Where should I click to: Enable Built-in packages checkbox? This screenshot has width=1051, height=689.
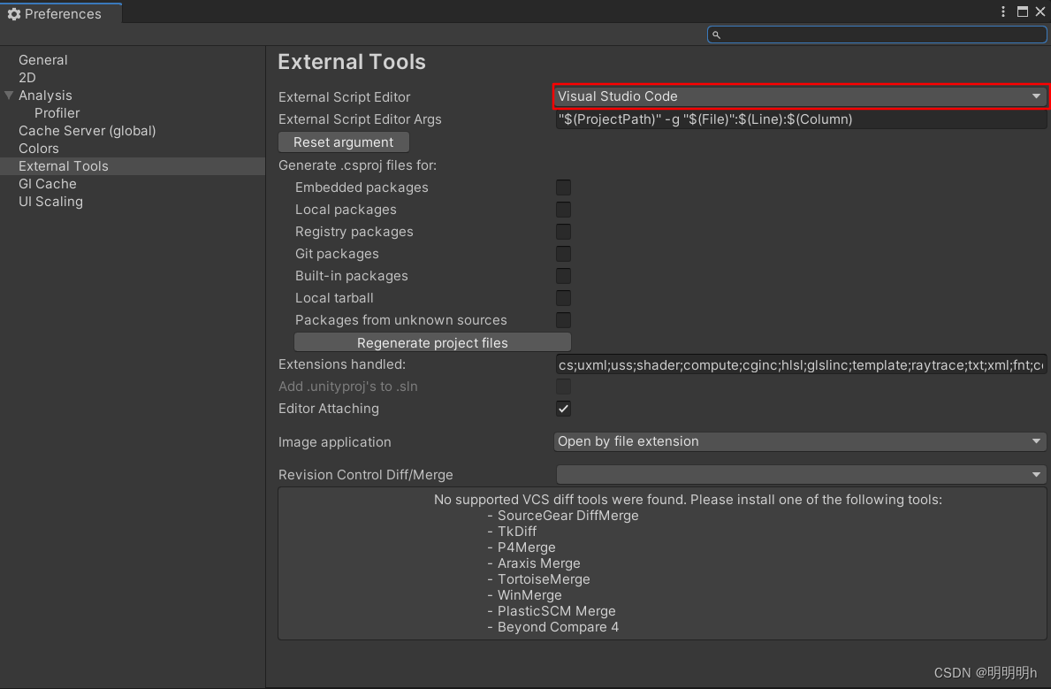click(x=563, y=275)
